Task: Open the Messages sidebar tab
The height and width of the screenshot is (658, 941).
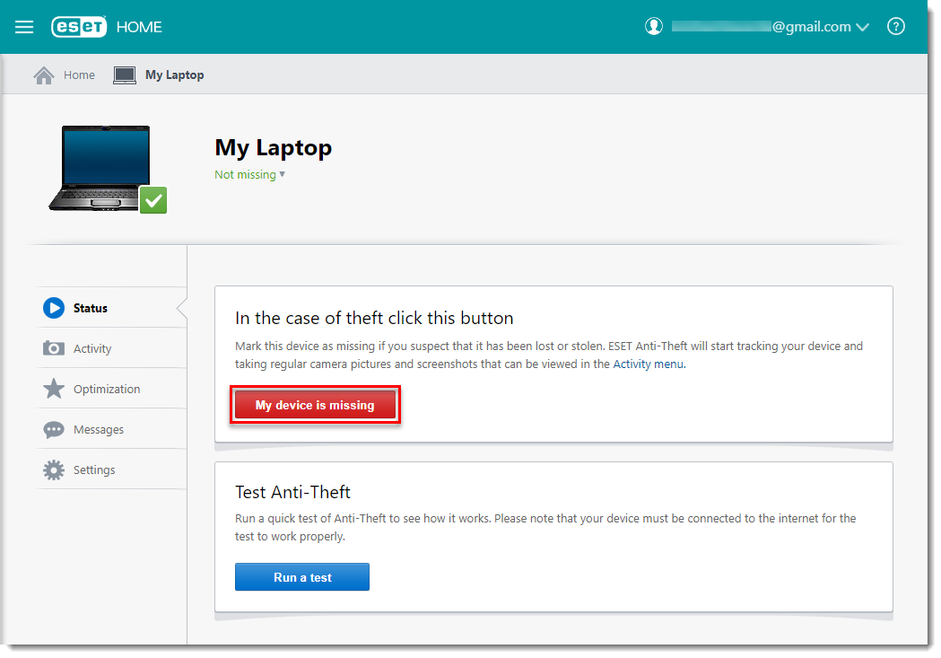Action: click(x=111, y=429)
